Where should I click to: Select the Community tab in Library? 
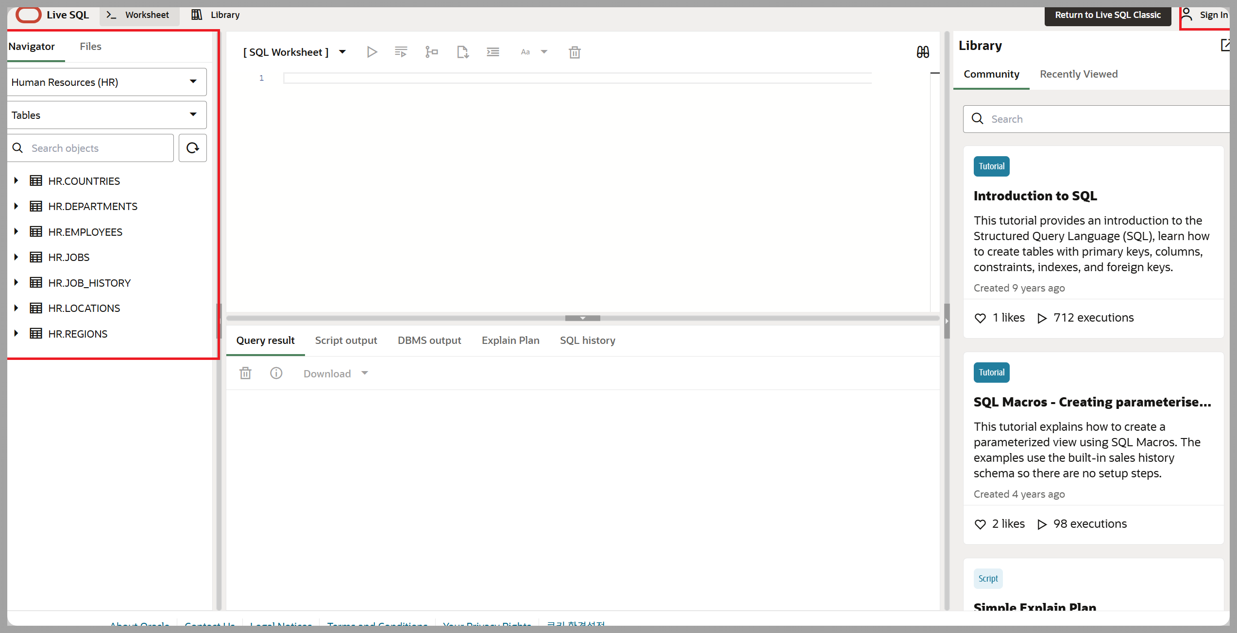[991, 74]
